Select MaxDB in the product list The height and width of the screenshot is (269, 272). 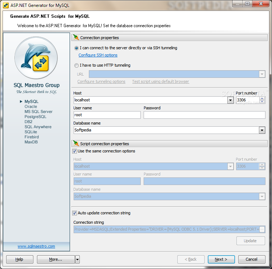[31, 142]
